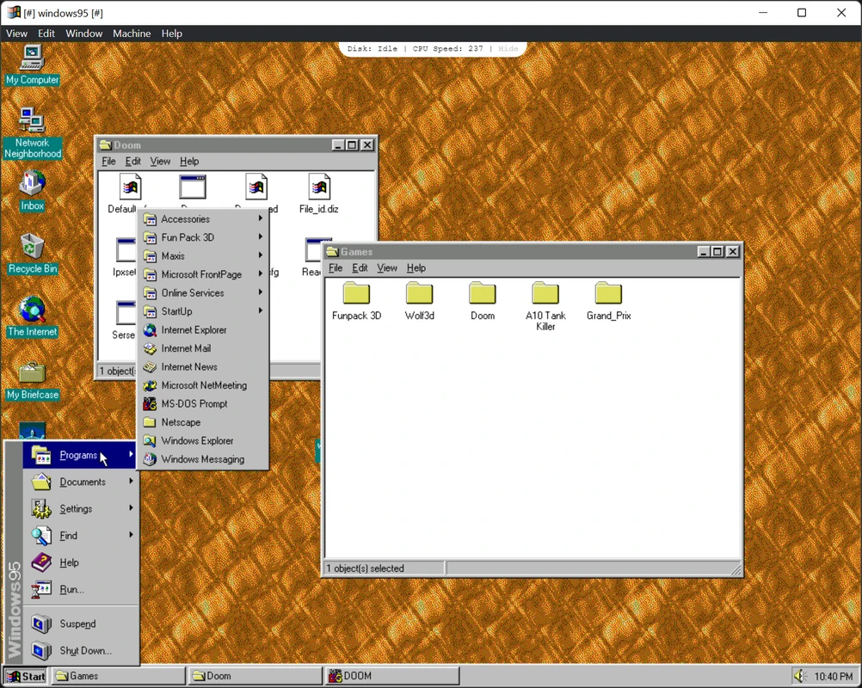The image size is (862, 688).
Task: Click the volume speaker tray icon
Action: (x=799, y=676)
